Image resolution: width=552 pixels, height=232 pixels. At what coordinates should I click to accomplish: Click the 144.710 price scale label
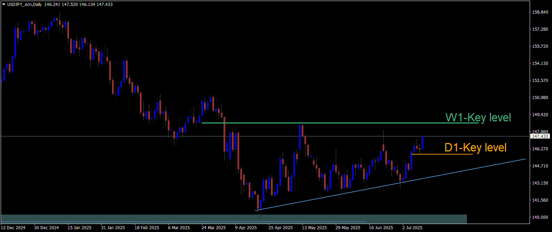(540, 166)
